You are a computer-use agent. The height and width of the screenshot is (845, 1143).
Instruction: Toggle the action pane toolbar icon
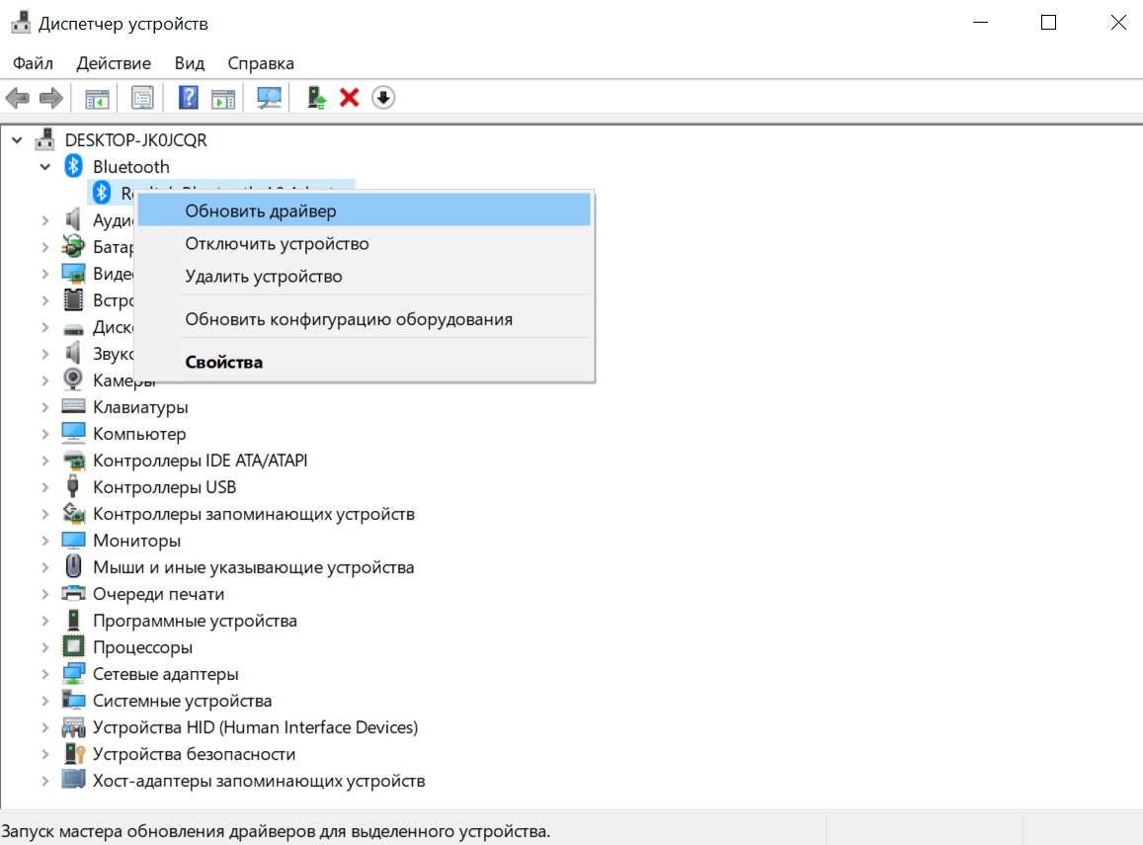click(223, 98)
